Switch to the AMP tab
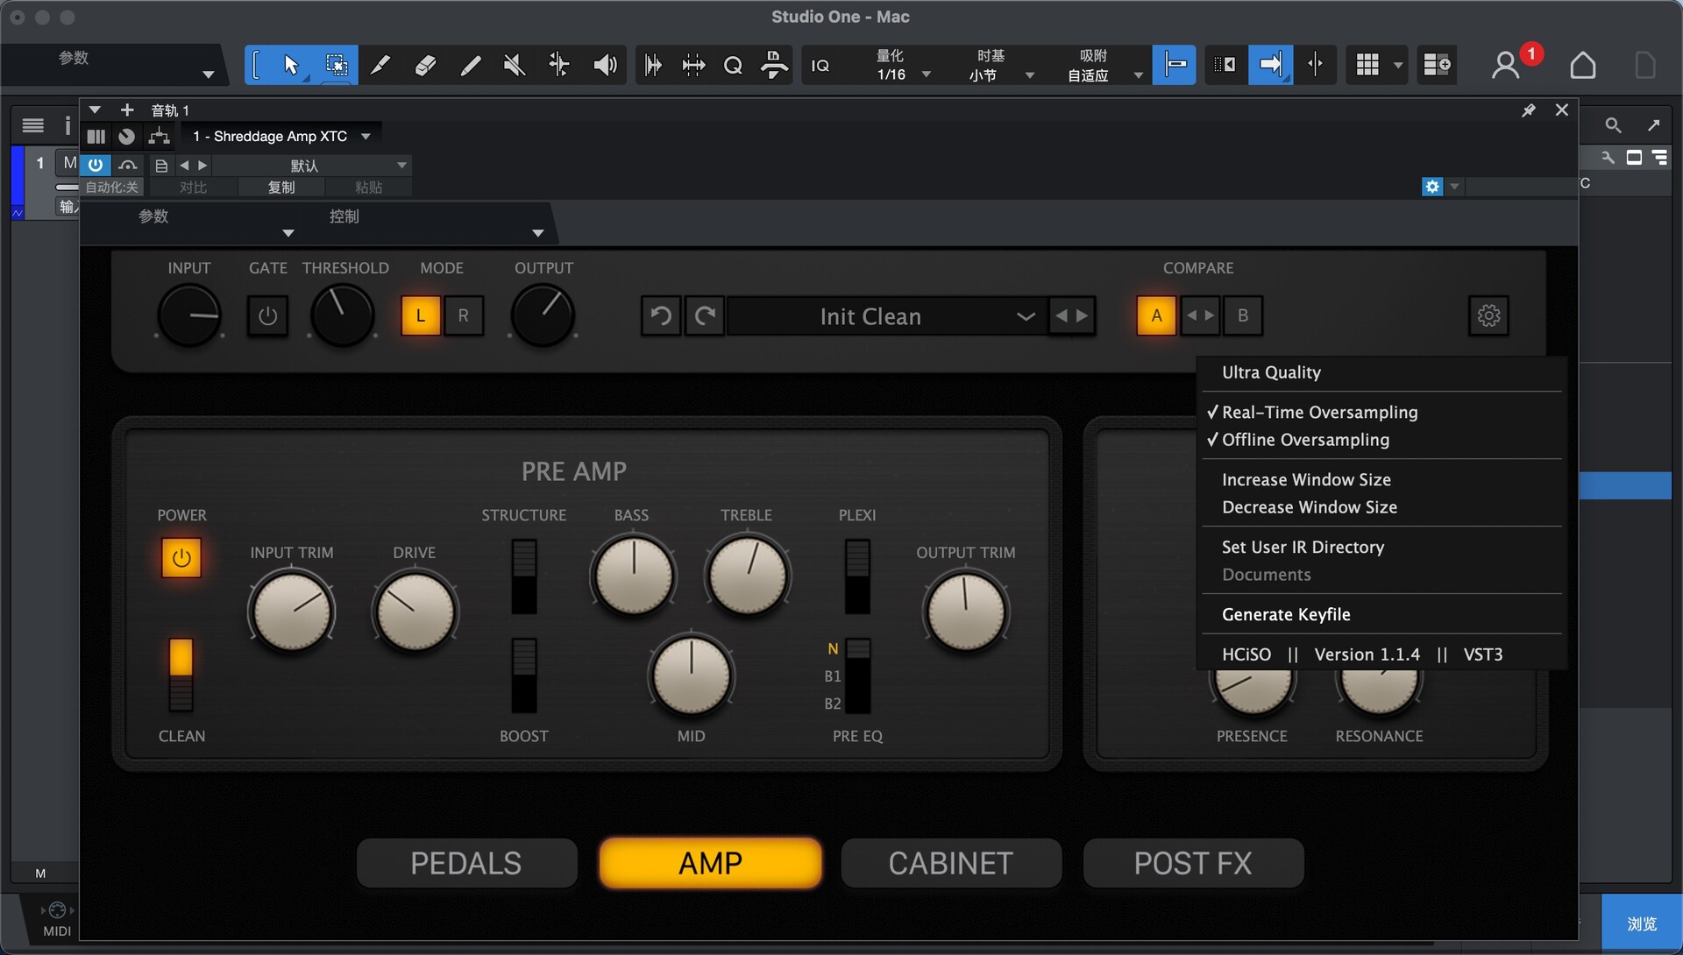The image size is (1683, 955). 710,864
